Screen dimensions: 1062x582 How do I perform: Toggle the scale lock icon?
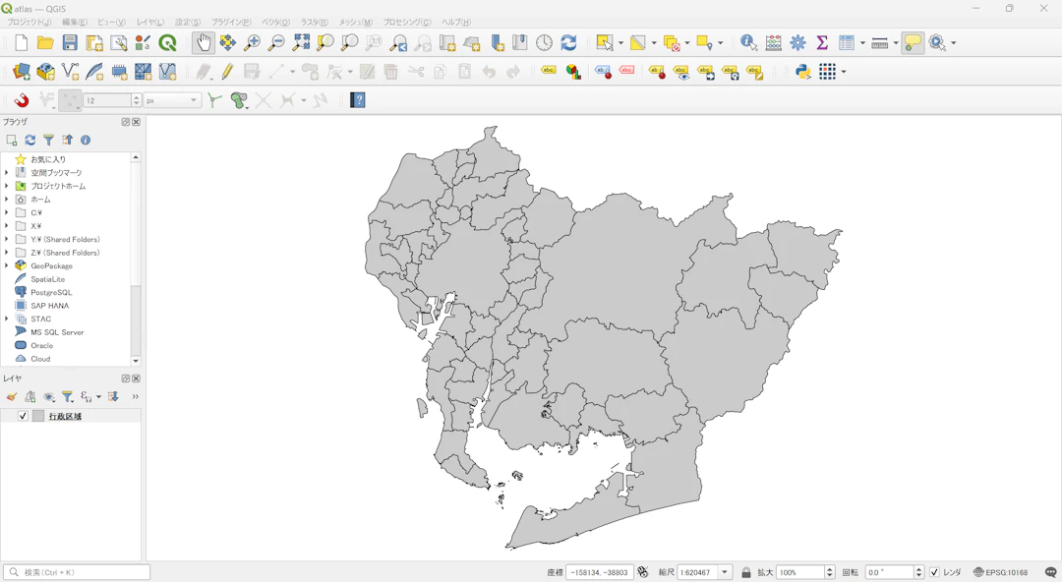(746, 572)
